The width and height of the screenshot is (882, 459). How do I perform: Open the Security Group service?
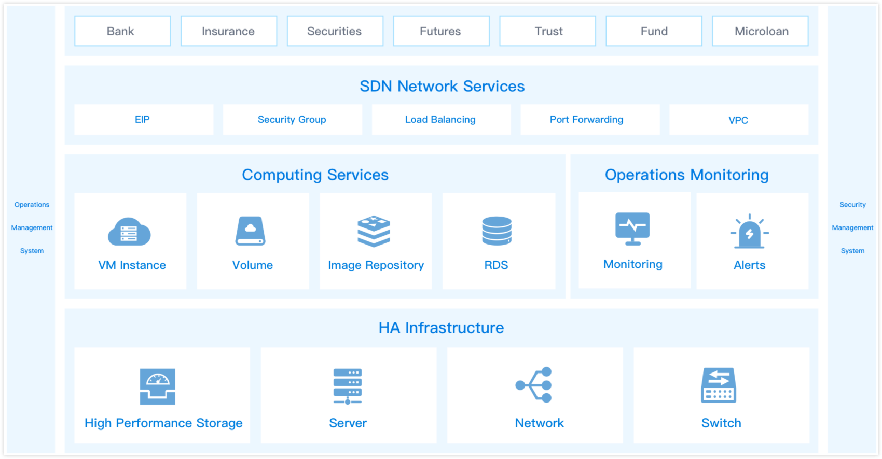pyautogui.click(x=292, y=120)
